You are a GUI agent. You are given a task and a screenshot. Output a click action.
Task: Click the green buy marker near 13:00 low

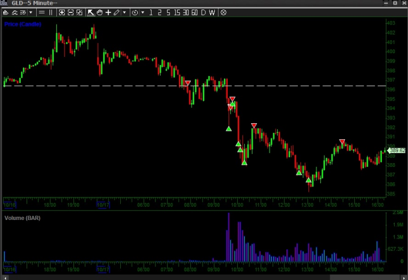click(x=309, y=180)
